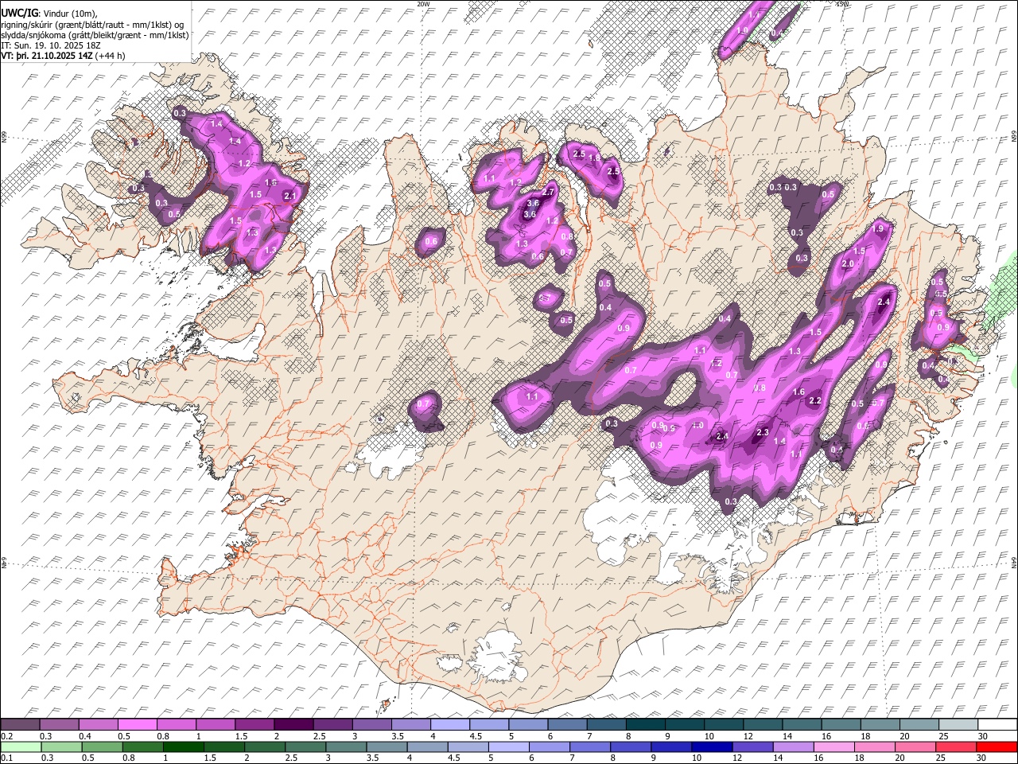Click the '(+44 h)' forecast offset text
This screenshot has width=1018, height=764.
tap(111, 56)
